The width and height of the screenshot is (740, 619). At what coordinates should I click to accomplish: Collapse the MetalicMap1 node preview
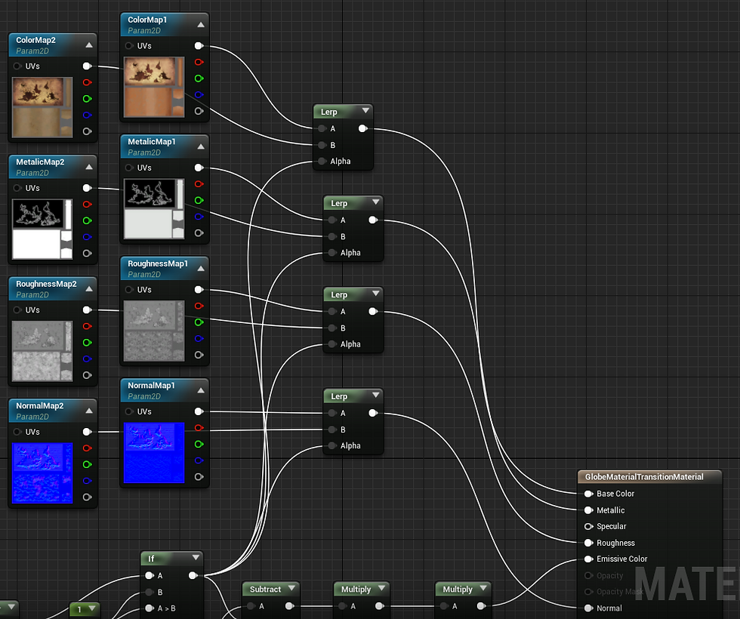click(201, 146)
